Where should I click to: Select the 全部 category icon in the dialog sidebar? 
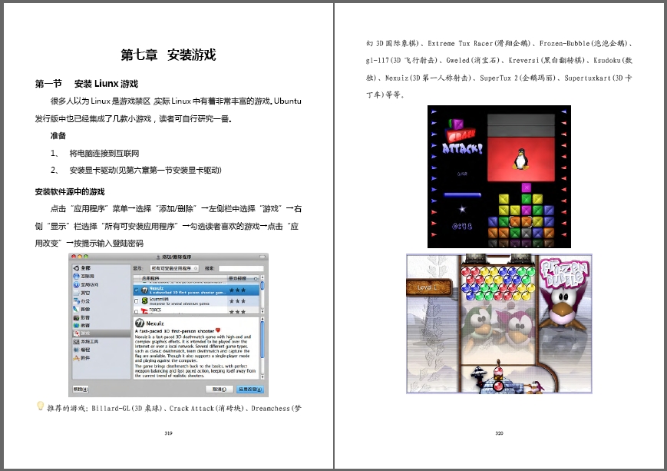point(76,268)
